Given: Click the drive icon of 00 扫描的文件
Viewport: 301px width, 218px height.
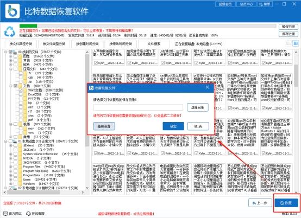Looking at the screenshot, I should click(15, 52).
